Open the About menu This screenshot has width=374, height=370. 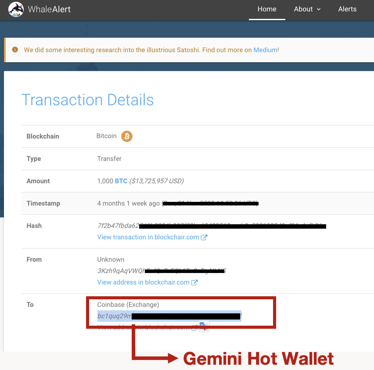(x=303, y=9)
